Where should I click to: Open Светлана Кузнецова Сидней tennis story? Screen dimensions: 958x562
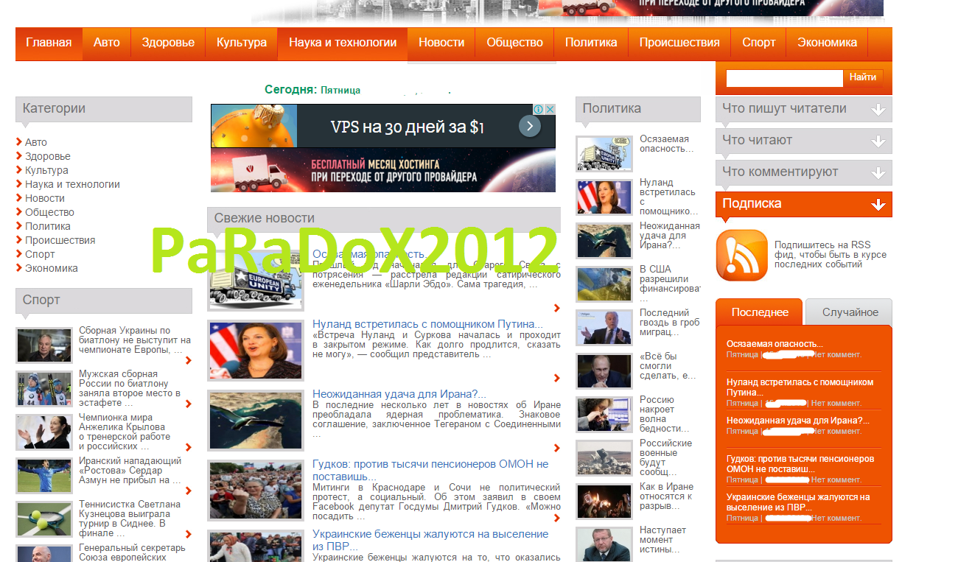130,519
